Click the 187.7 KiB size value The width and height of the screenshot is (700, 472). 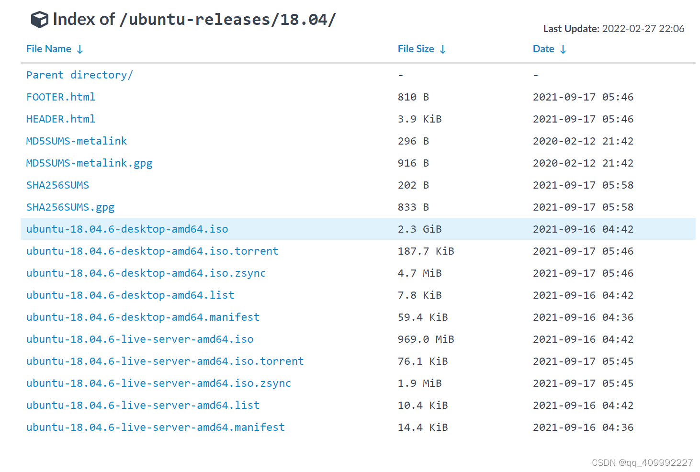(426, 251)
